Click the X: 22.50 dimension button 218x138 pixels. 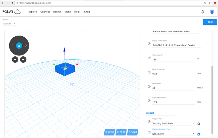coord(110,132)
